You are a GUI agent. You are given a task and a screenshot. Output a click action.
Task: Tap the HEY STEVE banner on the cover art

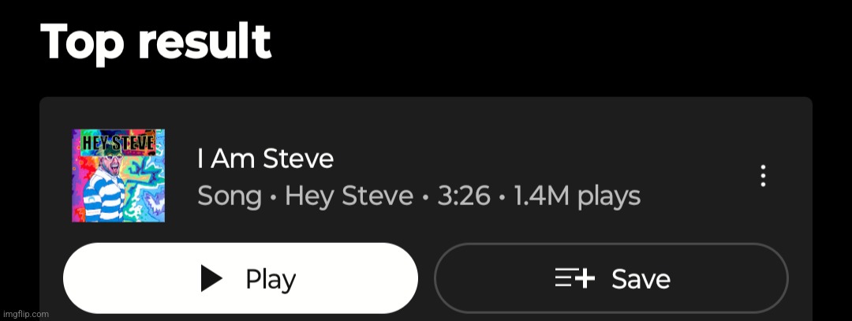[118, 144]
